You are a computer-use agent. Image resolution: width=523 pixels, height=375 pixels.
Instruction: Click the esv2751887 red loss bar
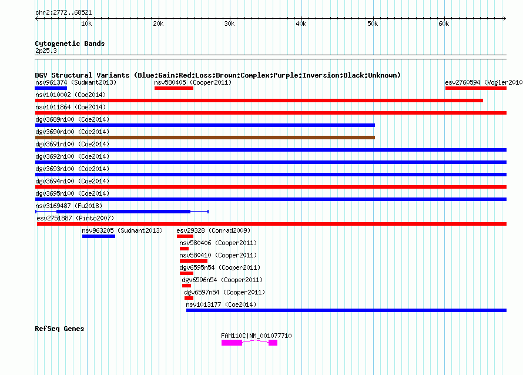[272, 224]
